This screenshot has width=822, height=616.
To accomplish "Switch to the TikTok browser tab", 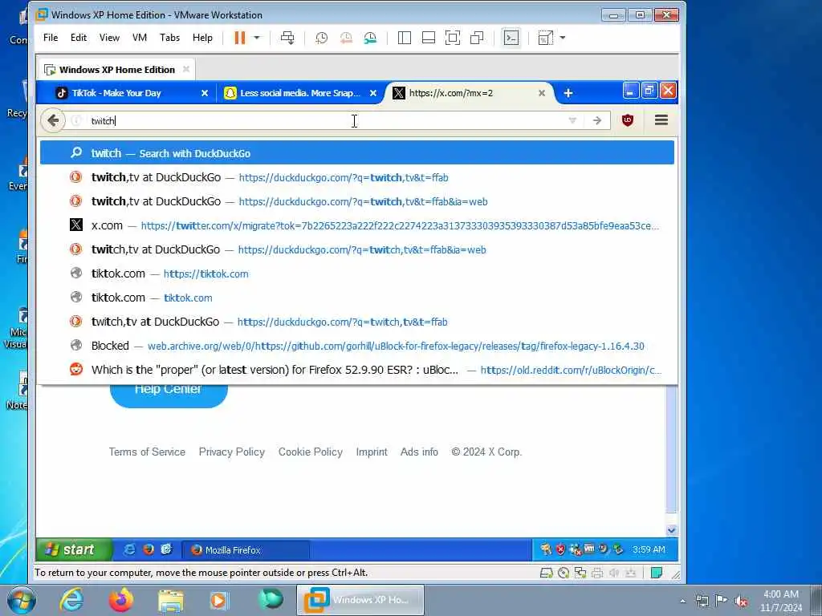I will coord(126,93).
